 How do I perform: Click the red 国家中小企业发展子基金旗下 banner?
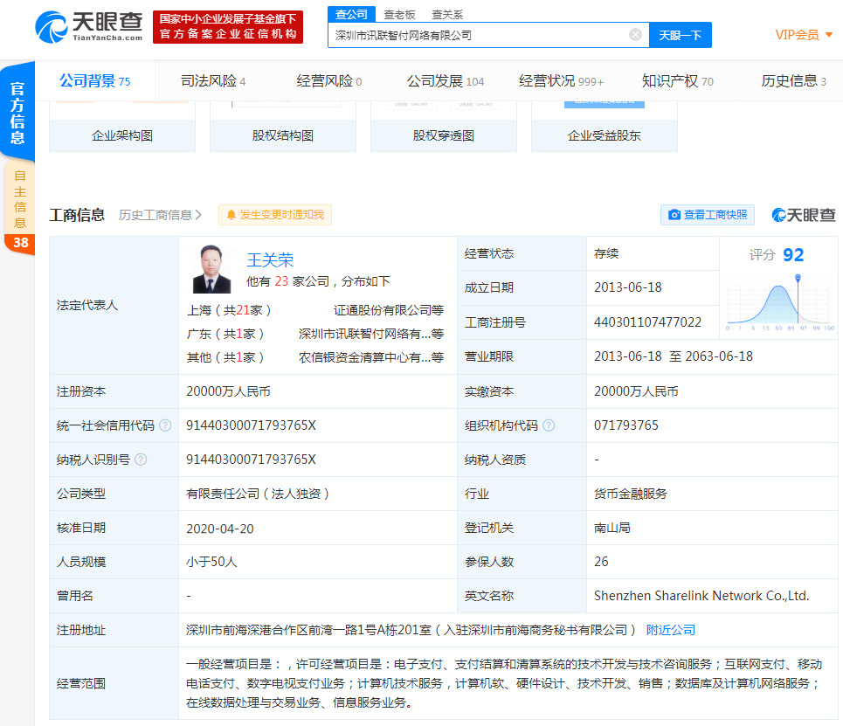point(228,27)
